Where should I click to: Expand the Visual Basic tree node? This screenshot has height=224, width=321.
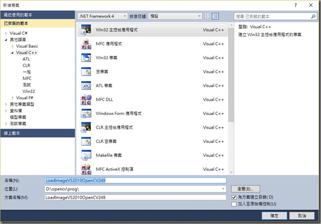(13, 46)
